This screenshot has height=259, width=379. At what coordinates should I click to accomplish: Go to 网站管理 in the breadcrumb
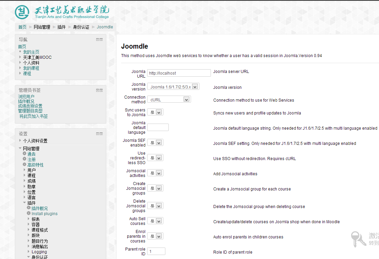click(42, 27)
